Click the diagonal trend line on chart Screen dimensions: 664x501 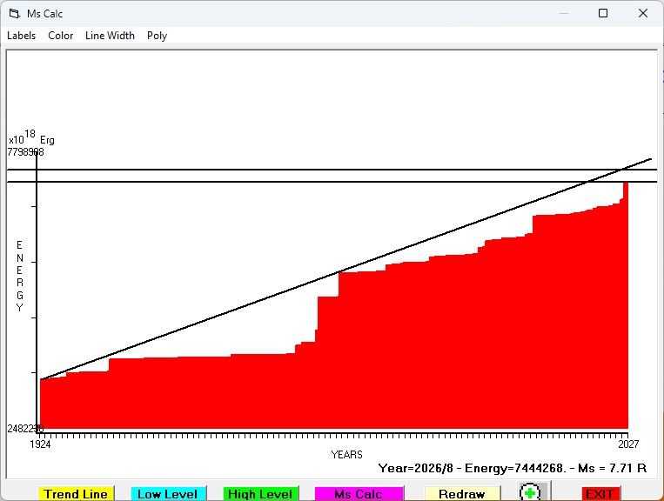click(x=345, y=269)
